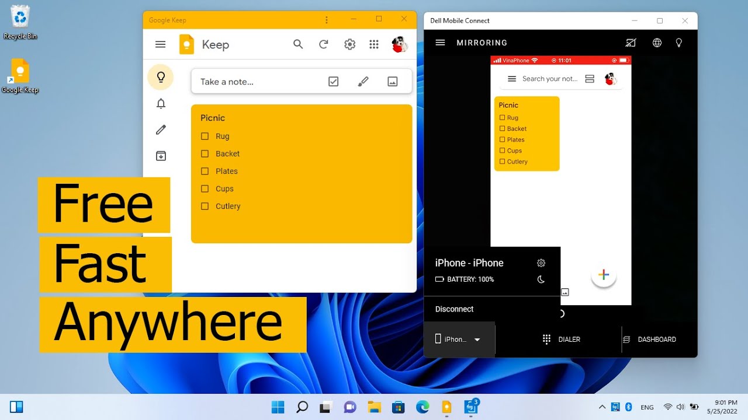Check the Cups item in Keep window
The image size is (748, 420).
205,188
